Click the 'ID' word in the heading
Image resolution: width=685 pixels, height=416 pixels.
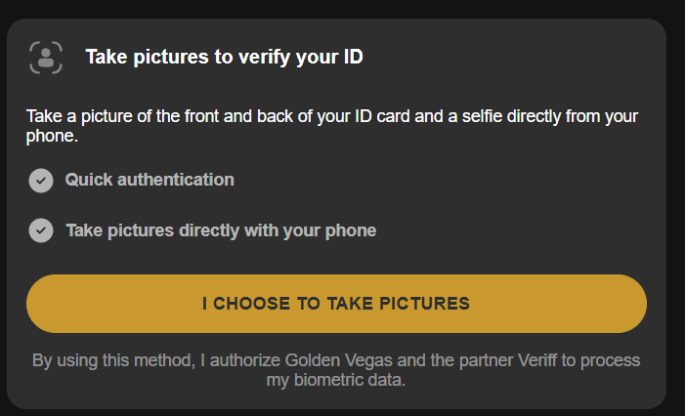tap(353, 57)
